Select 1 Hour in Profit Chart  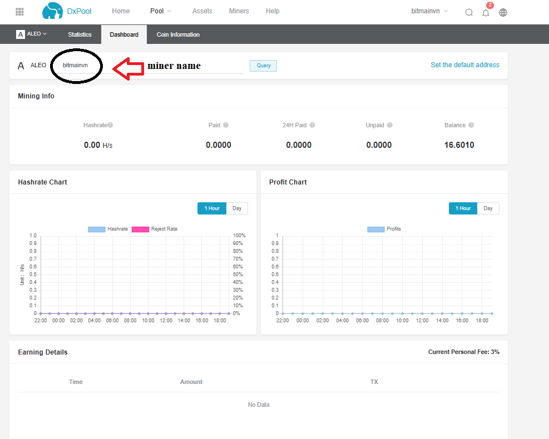[463, 208]
